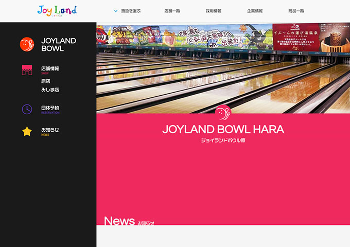Open the 店舗情報 SHOP section
Viewport: 350px width, 247px height.
[x=50, y=70]
